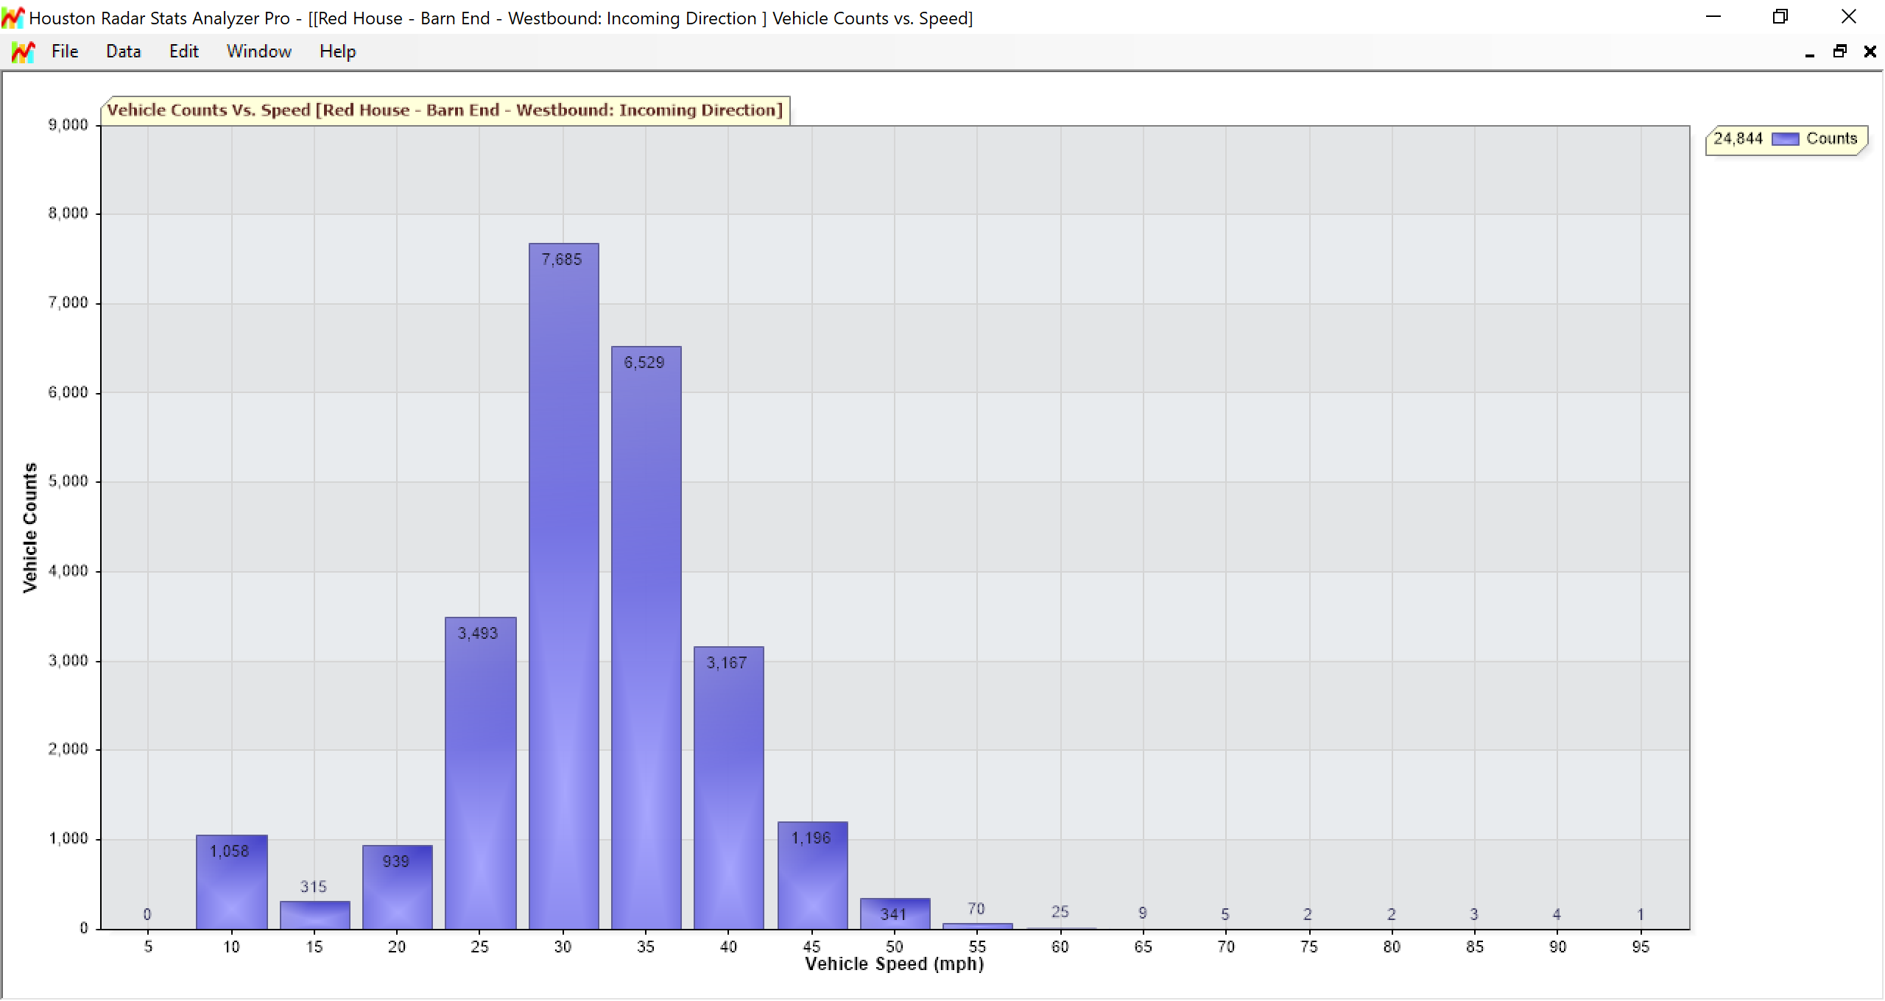Click the 5,000 y-axis label
Screen dimensions: 1885x1001
pyautogui.click(x=68, y=481)
